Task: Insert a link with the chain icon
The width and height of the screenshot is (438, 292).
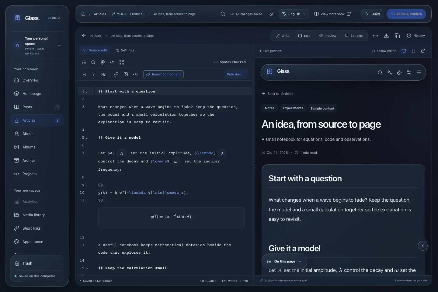Action: point(116,75)
